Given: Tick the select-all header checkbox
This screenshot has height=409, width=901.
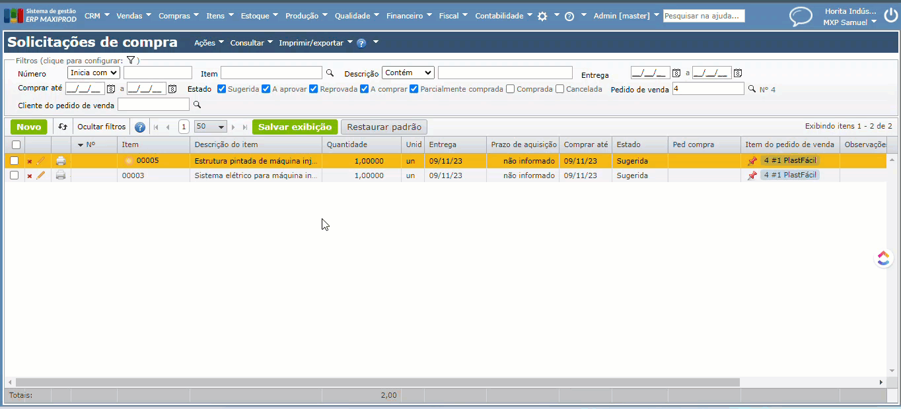Looking at the screenshot, I should coord(16,144).
